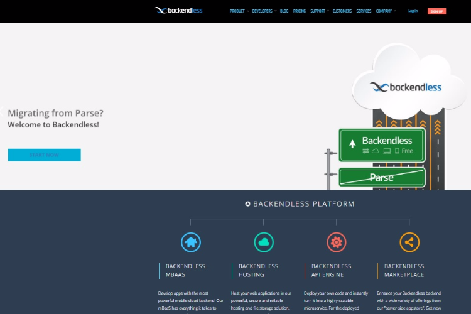Open the PRICING page
The width and height of the screenshot is (471, 314).
pyautogui.click(x=299, y=11)
